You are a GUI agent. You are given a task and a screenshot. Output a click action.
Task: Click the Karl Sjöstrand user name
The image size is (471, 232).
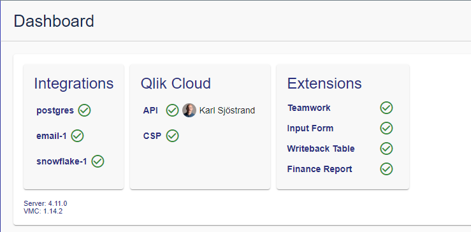227,111
